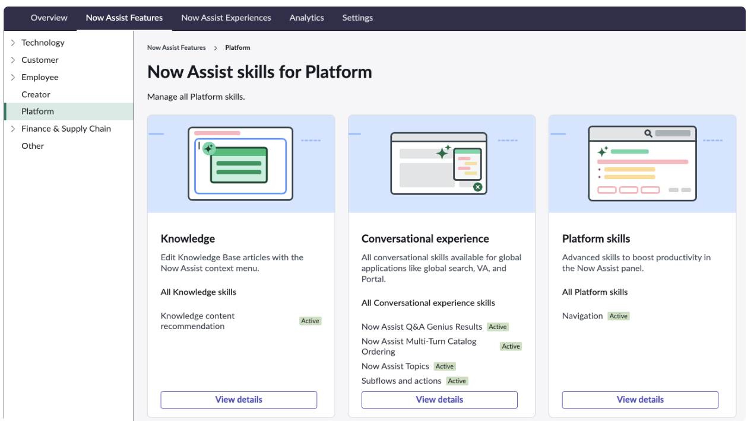
Task: Click the Conversational experience card title
Action: (x=425, y=239)
